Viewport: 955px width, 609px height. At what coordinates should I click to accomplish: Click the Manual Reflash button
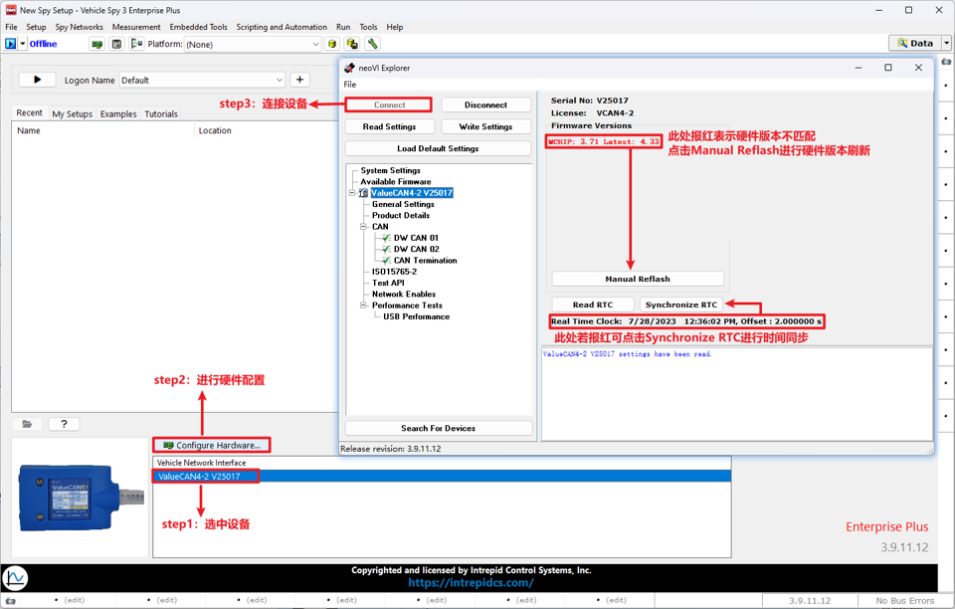638,279
